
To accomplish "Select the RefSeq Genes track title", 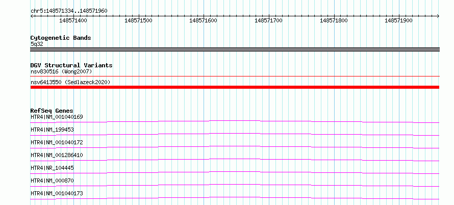I will click(x=52, y=111).
